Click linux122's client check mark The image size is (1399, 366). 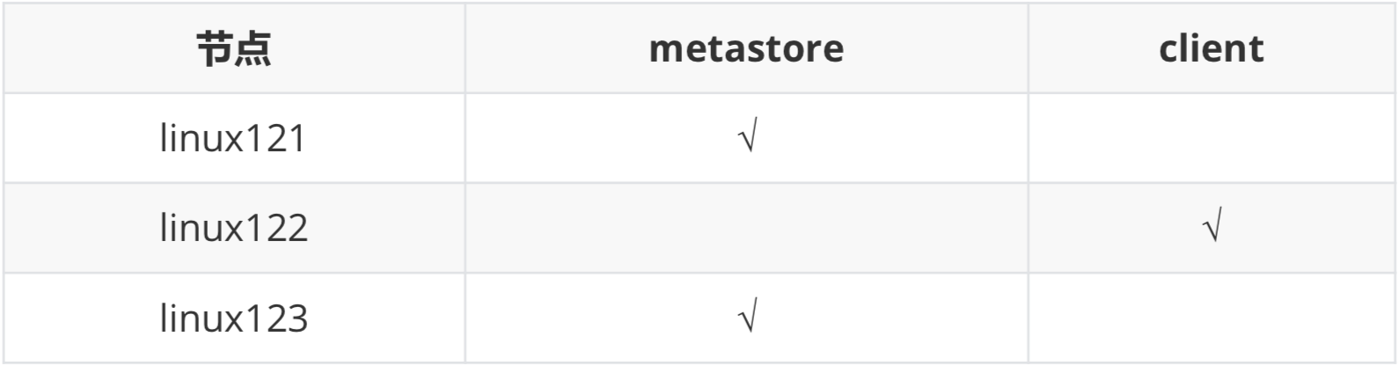(1212, 229)
